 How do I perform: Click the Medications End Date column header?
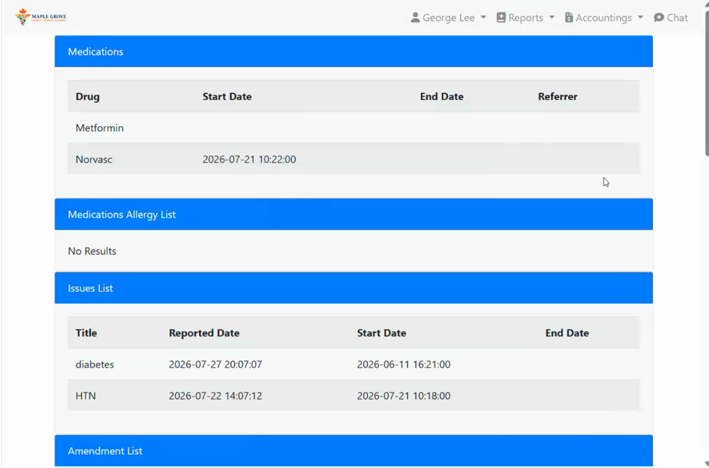pos(441,96)
